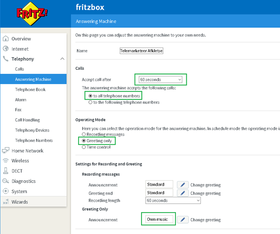The image size is (280, 234).
Task: Click Change greeting link for Greeting Only
Action: 205,220
